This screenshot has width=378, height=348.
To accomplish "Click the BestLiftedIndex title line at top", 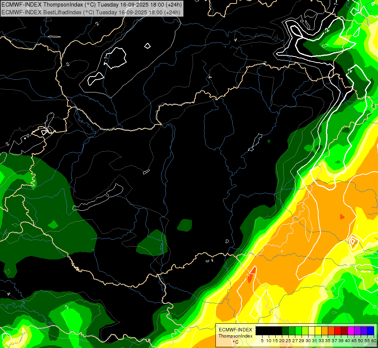I will (x=91, y=12).
